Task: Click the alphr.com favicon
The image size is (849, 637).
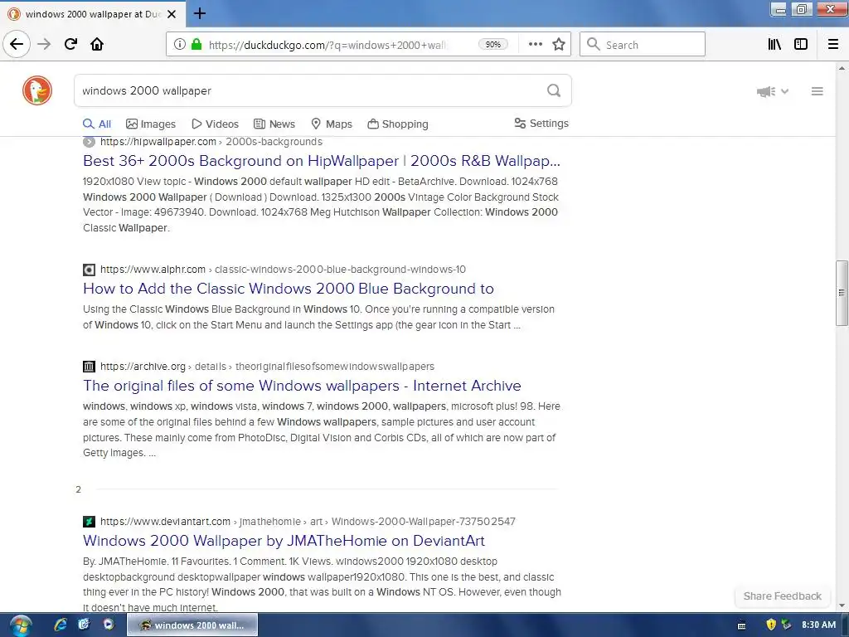Action: [x=89, y=270]
